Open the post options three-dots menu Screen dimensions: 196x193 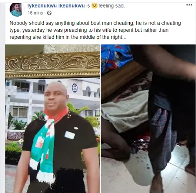pyautogui.click(x=189, y=5)
